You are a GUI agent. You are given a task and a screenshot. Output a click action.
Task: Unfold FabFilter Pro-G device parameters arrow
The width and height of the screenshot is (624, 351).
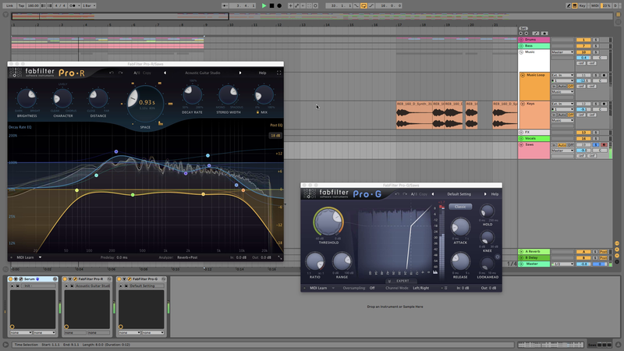(x=124, y=279)
